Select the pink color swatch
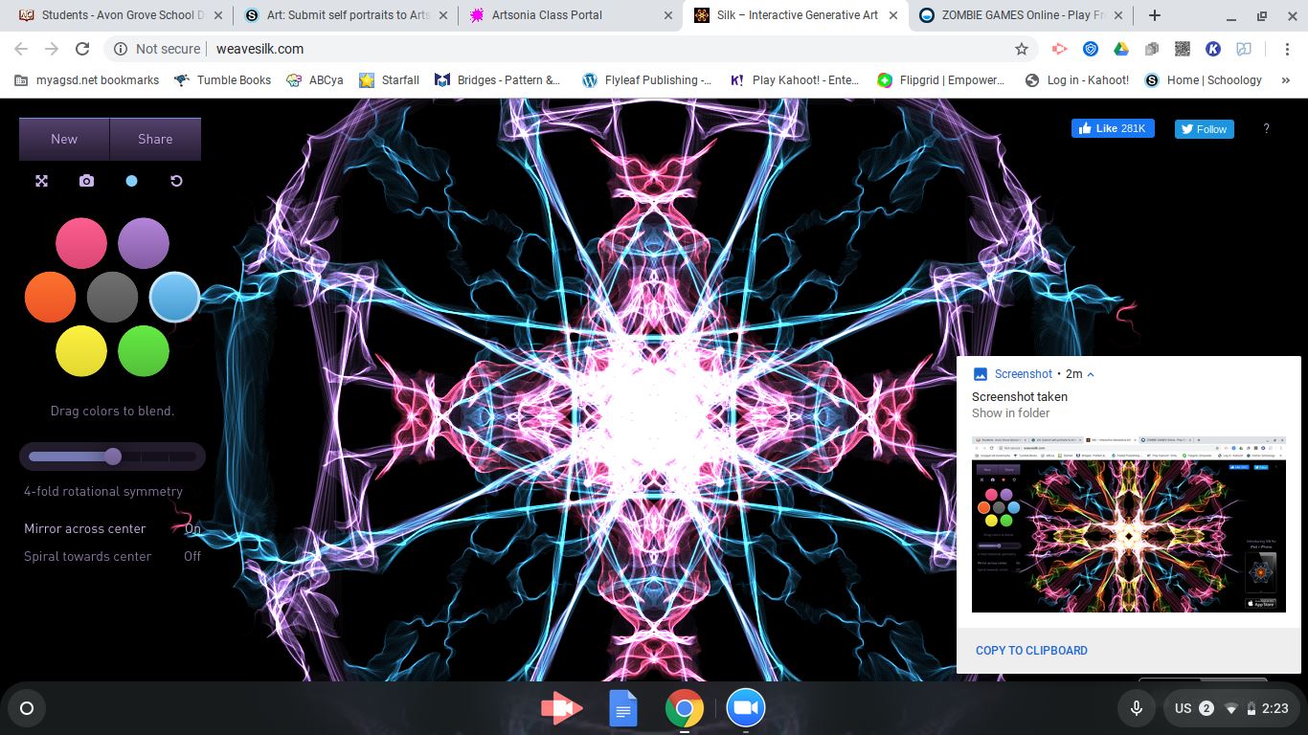1308x735 pixels. point(80,243)
